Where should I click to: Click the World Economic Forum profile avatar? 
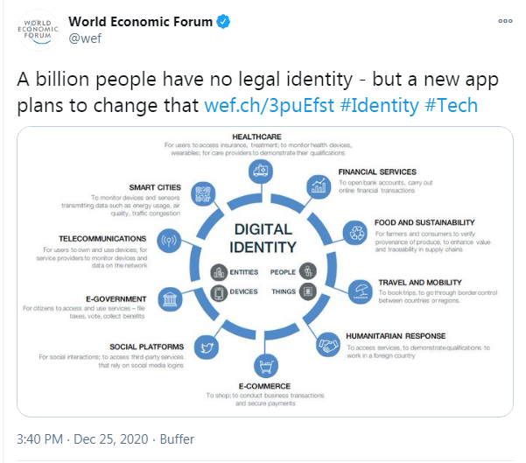(x=38, y=30)
